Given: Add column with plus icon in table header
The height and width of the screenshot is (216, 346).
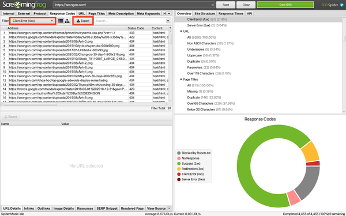Looking at the screenshot, I should [170, 28].
